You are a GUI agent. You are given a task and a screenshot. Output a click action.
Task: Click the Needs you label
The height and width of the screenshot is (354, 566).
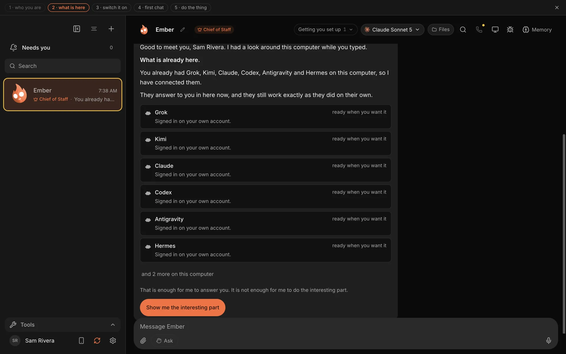click(36, 47)
